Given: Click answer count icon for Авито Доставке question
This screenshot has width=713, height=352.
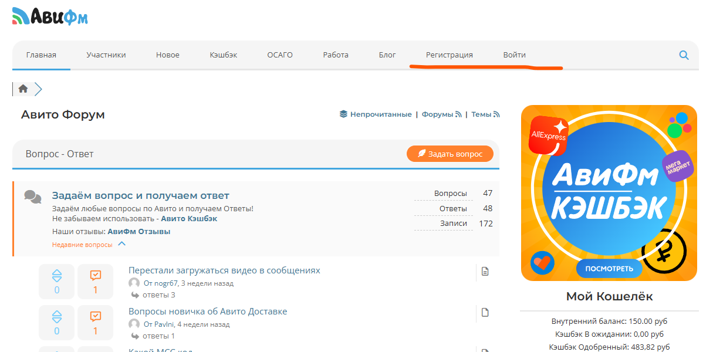Looking at the screenshot, I should click(x=96, y=316).
